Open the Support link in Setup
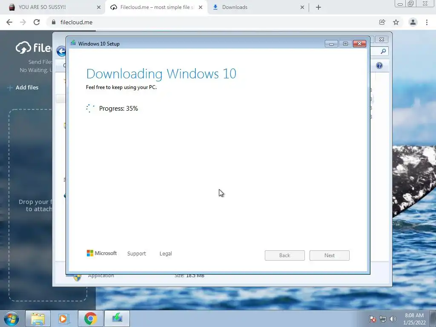The image size is (436, 327). [x=137, y=254]
